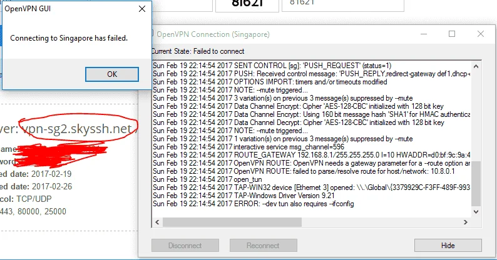Click the horizontal scrollbar thumb in log
The width and height of the screenshot is (497, 260).
click(232, 222)
